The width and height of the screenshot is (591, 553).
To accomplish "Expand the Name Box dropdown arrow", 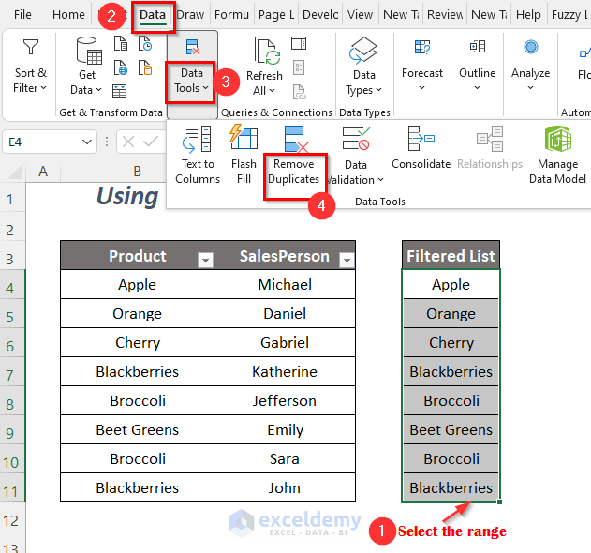I will [87, 142].
